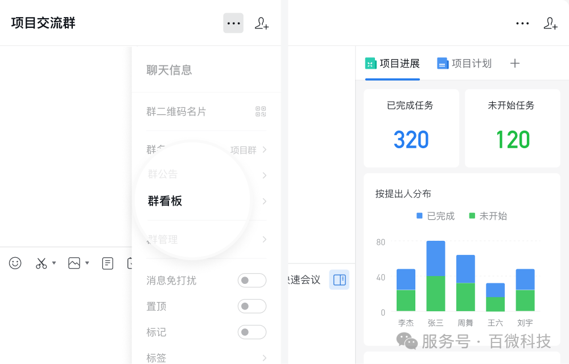This screenshot has height=364, width=569.
Task: Click the QR code icon beside 群二维码名片
Action: (x=261, y=112)
